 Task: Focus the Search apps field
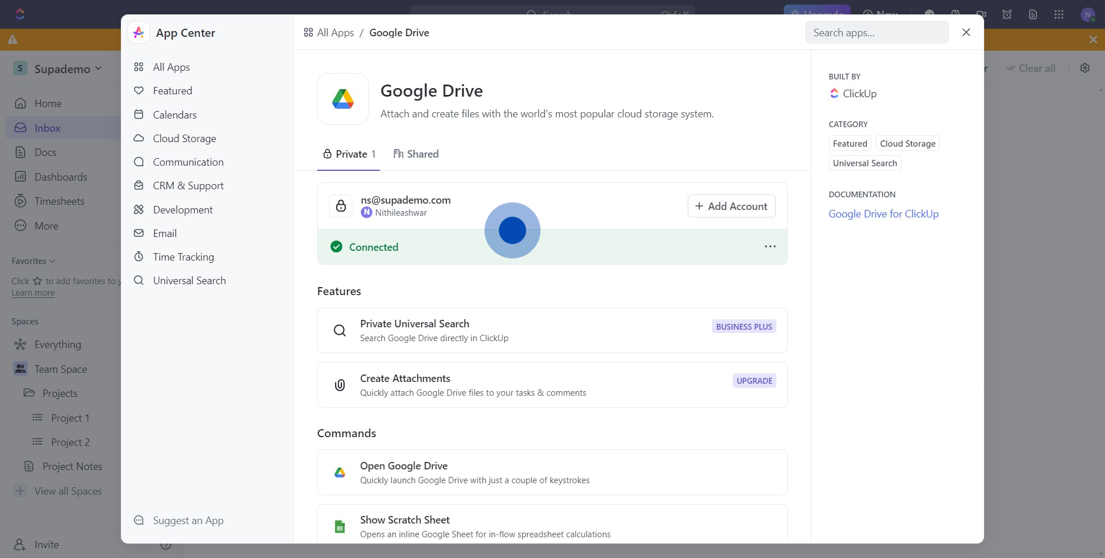tap(877, 33)
